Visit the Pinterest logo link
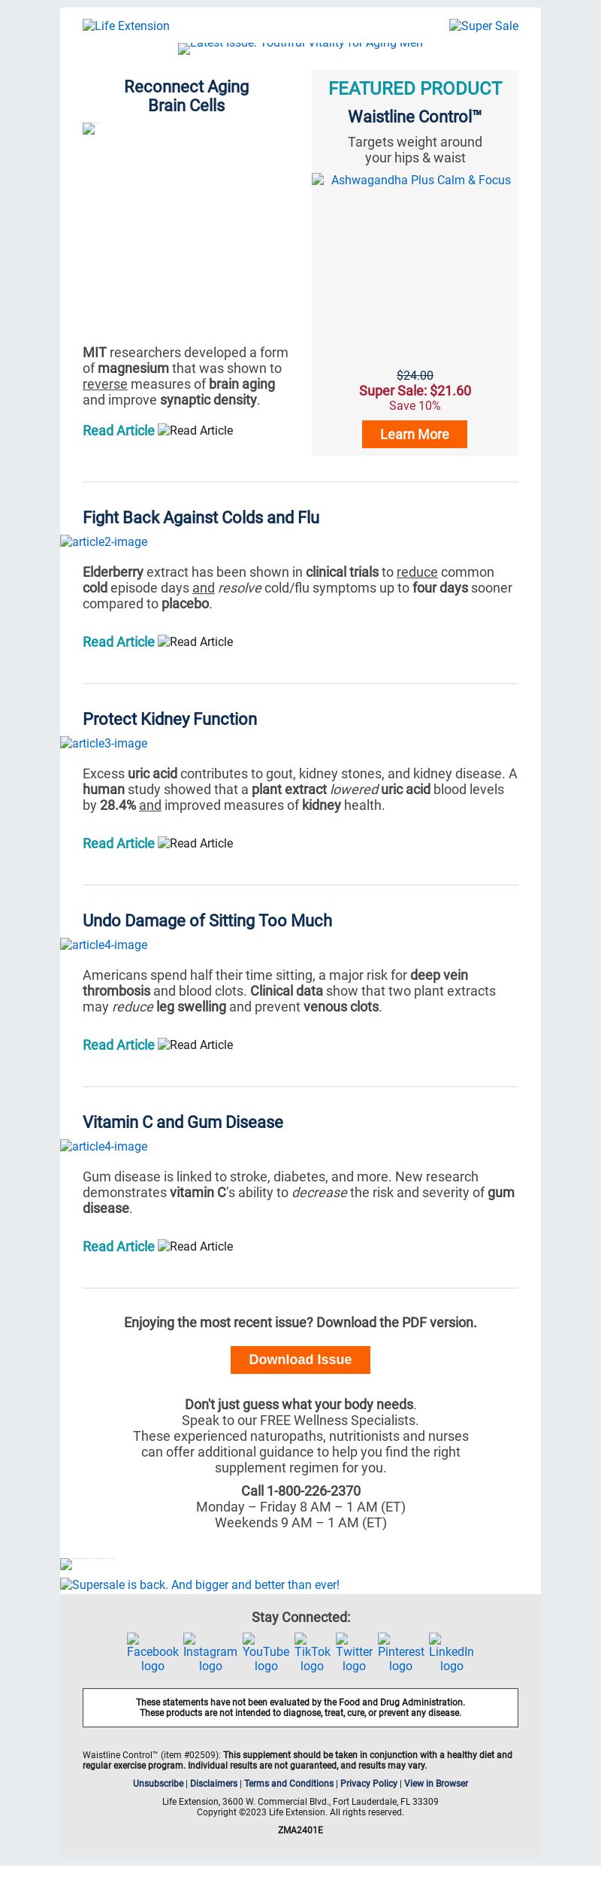 (x=401, y=1653)
